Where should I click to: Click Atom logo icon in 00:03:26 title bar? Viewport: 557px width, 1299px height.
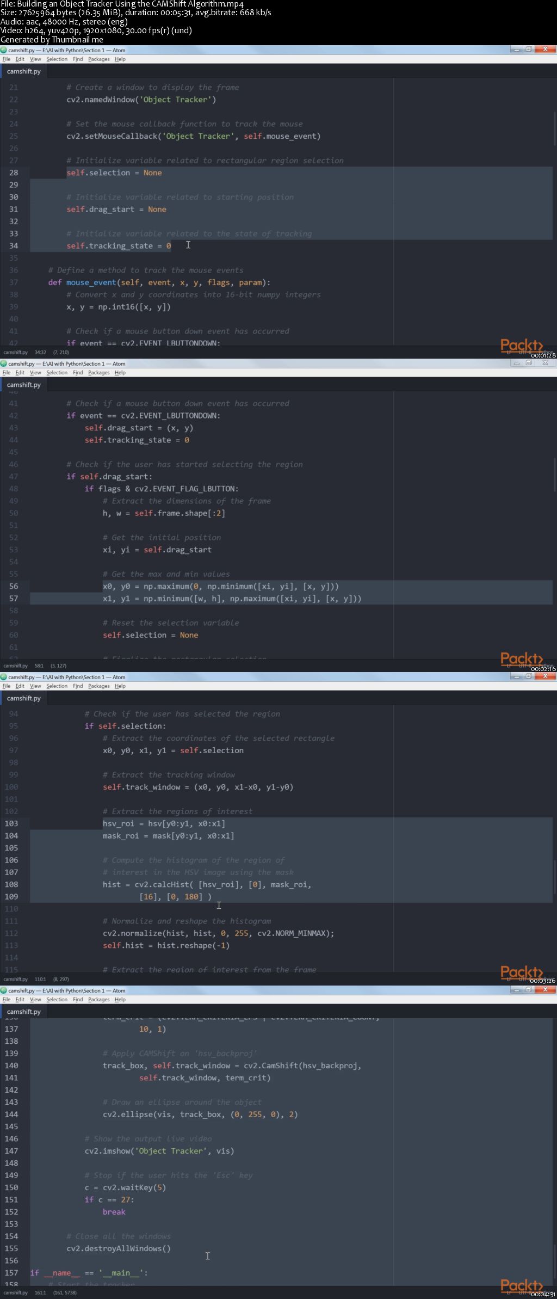[x=4, y=677]
